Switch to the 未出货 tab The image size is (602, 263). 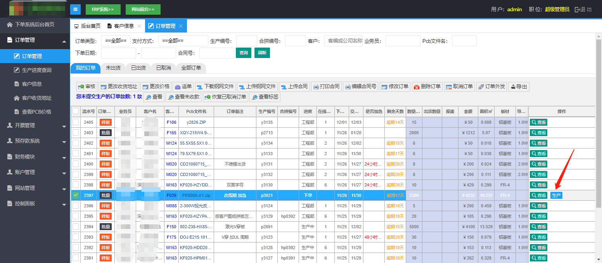113,68
